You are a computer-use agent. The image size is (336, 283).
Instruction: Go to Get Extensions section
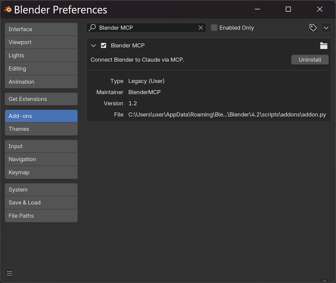pyautogui.click(x=41, y=99)
